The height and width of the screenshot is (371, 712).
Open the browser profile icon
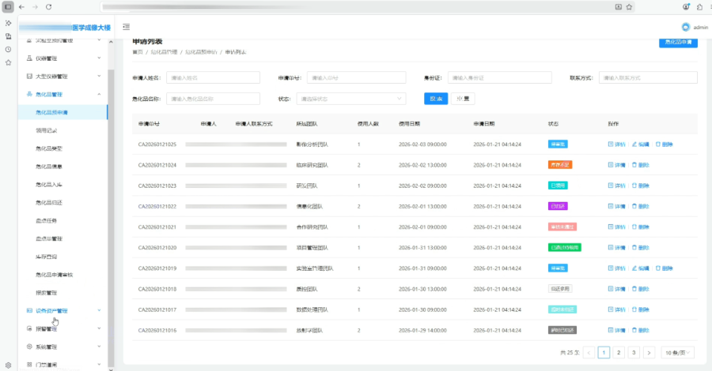coord(686,7)
